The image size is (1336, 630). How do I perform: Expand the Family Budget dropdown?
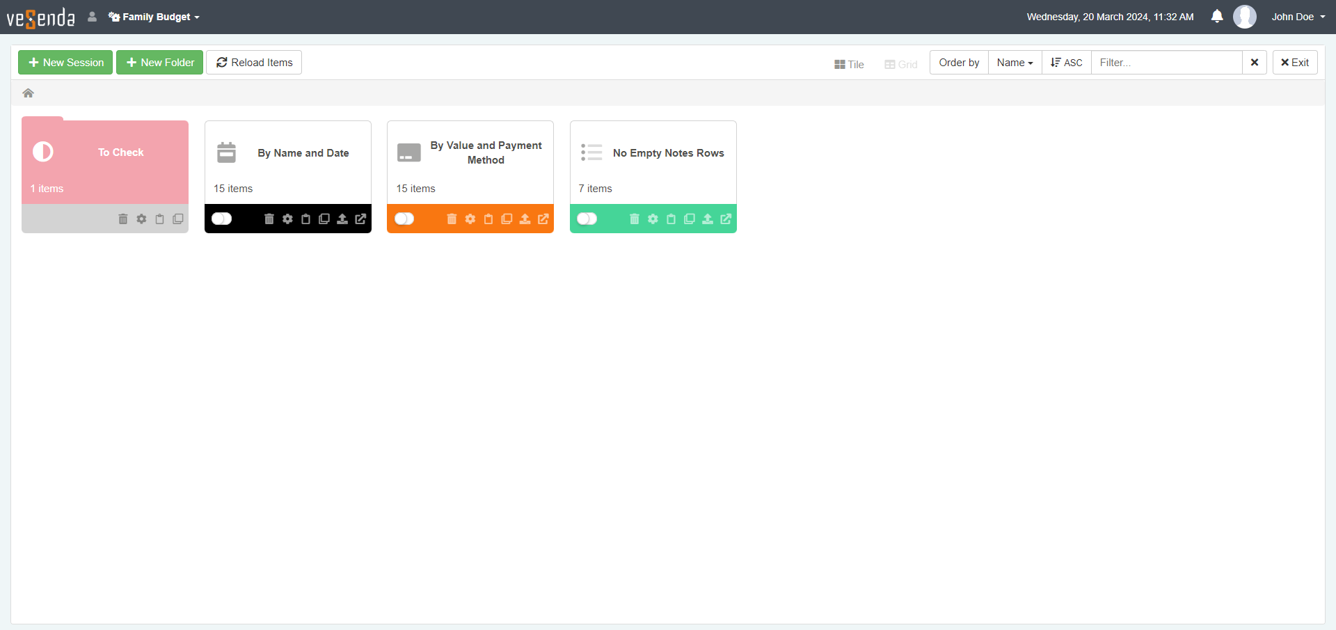click(154, 17)
